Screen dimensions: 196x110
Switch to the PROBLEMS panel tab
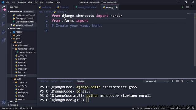44,81
